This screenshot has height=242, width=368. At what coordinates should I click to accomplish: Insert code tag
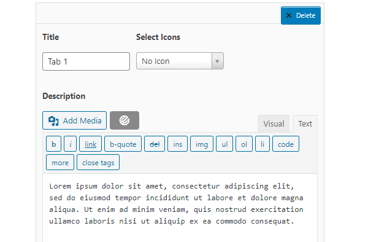(x=286, y=144)
